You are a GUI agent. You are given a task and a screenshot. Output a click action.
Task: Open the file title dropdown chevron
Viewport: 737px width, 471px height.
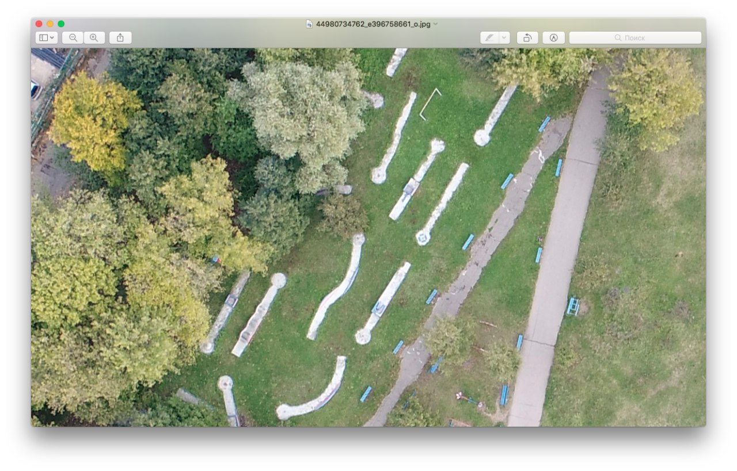pyautogui.click(x=435, y=24)
